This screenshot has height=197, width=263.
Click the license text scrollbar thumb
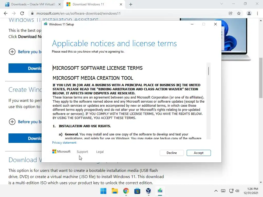[x=209, y=71]
